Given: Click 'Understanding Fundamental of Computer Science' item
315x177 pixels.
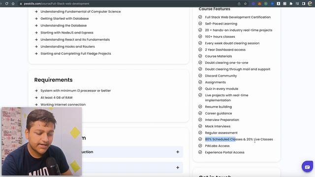Looking at the screenshot, I should [81, 11].
